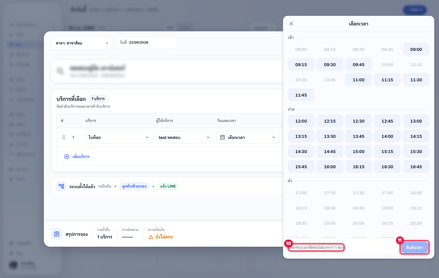
Task: Pick the 14:30 time slot
Action: (301, 152)
